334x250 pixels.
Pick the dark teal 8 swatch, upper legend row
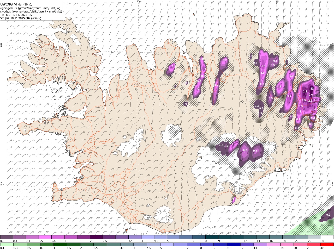point(212,237)
